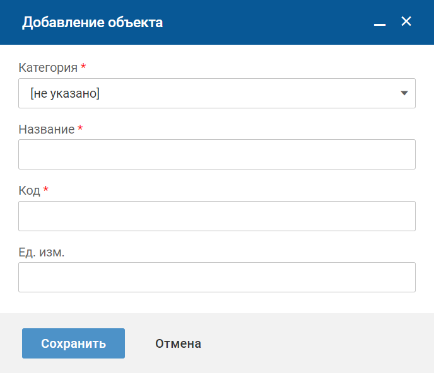
Task: Click the red asterisk beside Код
Action: pyautogui.click(x=46, y=190)
